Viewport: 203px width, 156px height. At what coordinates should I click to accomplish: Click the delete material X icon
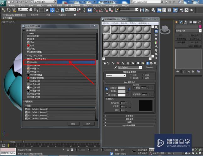click(x=118, y=63)
